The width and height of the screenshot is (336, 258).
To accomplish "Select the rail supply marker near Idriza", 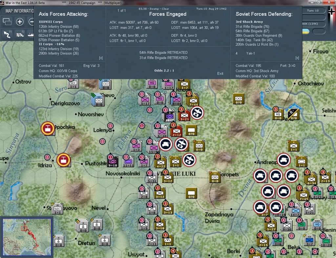I will click(63, 160).
